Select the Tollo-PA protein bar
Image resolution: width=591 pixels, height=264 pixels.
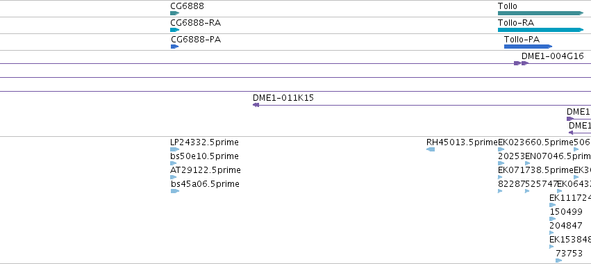[x=528, y=47]
